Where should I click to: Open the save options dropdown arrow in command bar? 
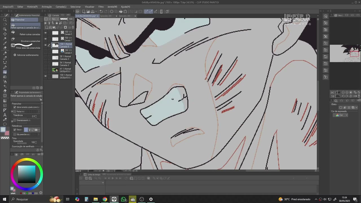(x=96, y=12)
